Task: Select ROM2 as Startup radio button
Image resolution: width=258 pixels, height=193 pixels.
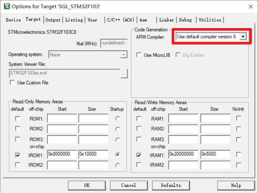Action: (x=117, y=129)
